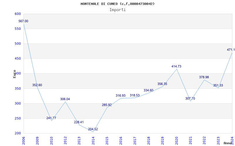Image resolution: width=235 pixels, height=146 pixels.
Task: Select the 2016 x-axis label
Action: (121, 141)
